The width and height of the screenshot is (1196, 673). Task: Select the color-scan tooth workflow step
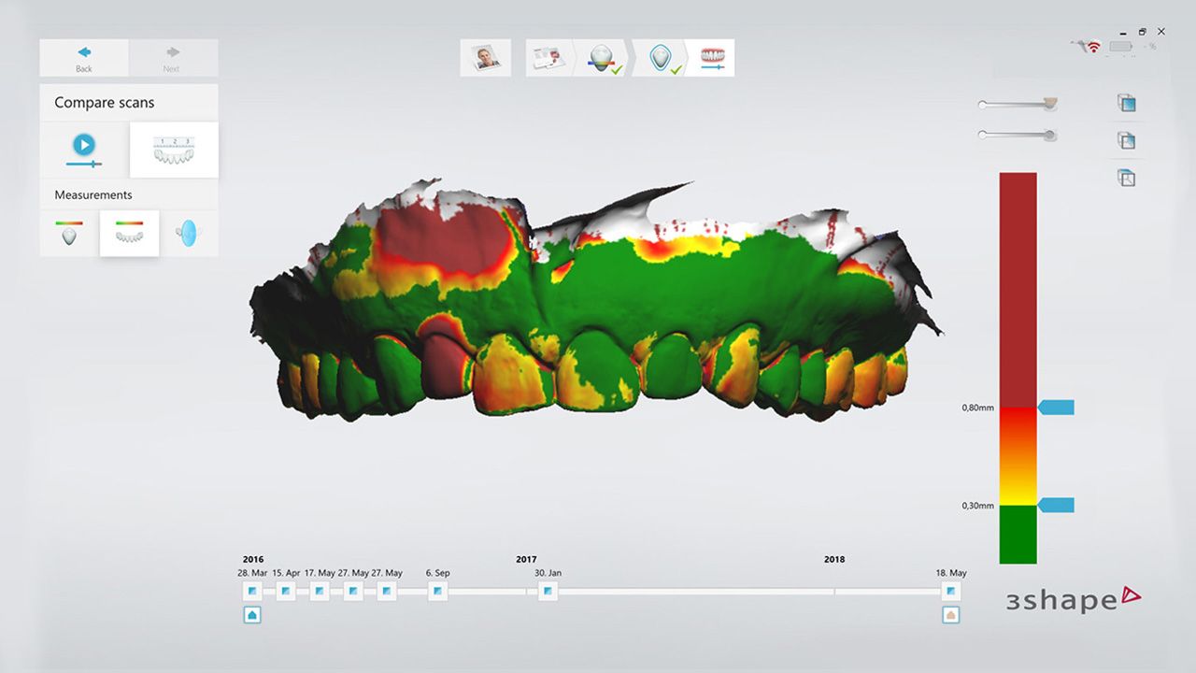pyautogui.click(x=603, y=58)
